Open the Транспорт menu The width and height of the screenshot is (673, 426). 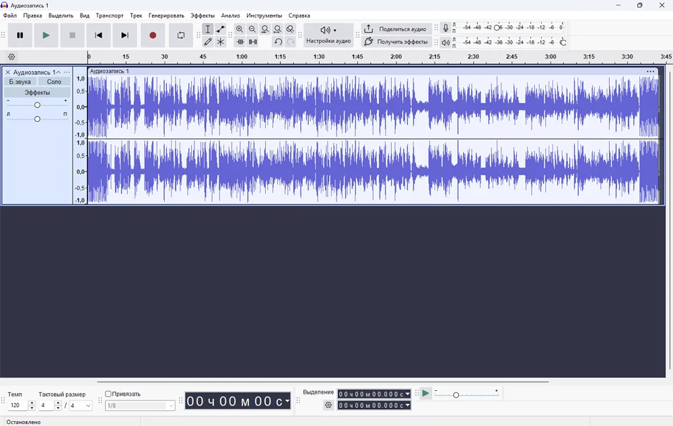[x=110, y=15]
